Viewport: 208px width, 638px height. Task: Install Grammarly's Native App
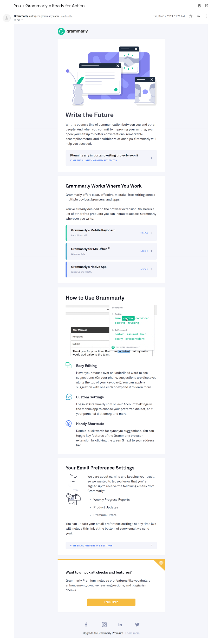click(x=146, y=269)
